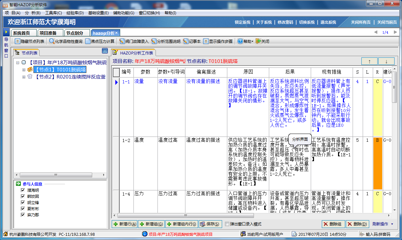This screenshot has height=240, width=402.
Task: Open the 经验库(D) menu
Action: click(x=75, y=13)
